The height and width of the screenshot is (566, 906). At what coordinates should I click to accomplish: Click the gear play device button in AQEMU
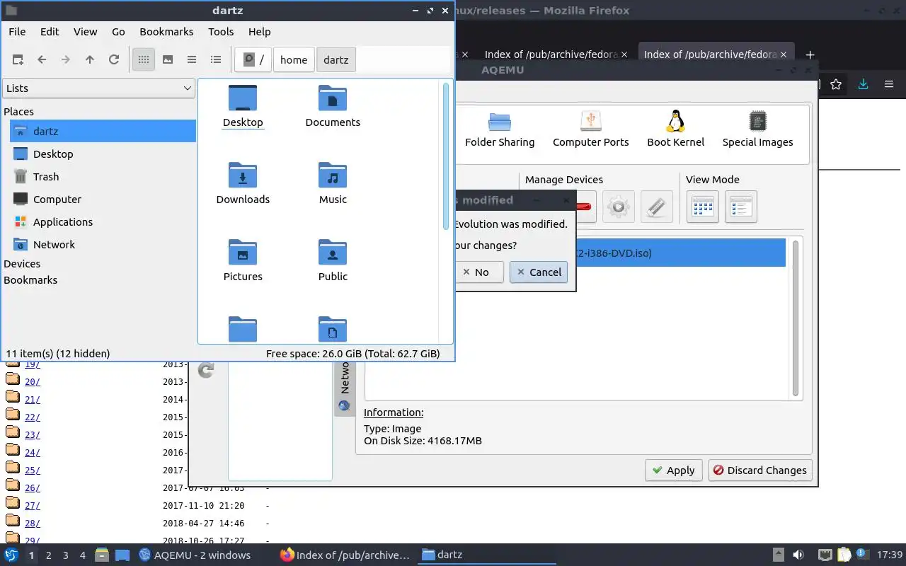pyautogui.click(x=619, y=207)
